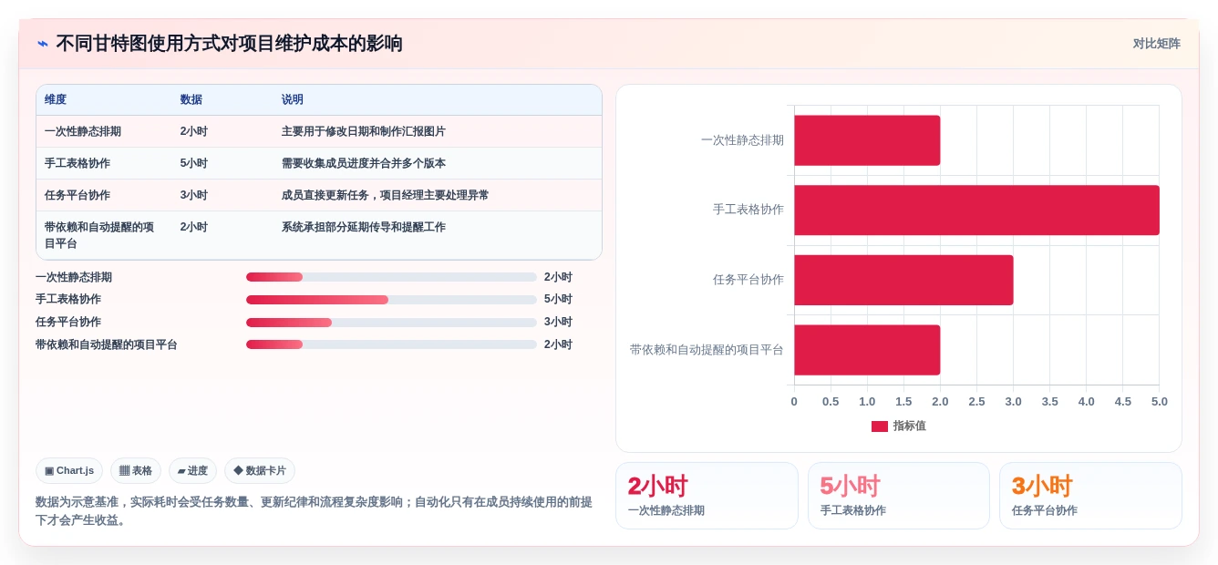Select the 数据卡片 tag chip
1218x565 pixels.
(x=260, y=471)
